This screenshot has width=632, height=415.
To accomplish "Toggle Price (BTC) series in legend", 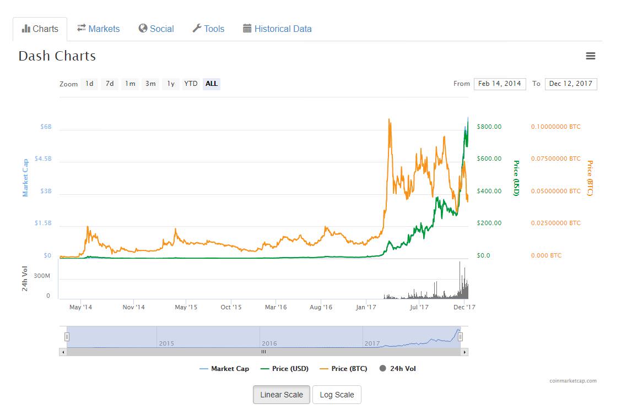I will (343, 369).
